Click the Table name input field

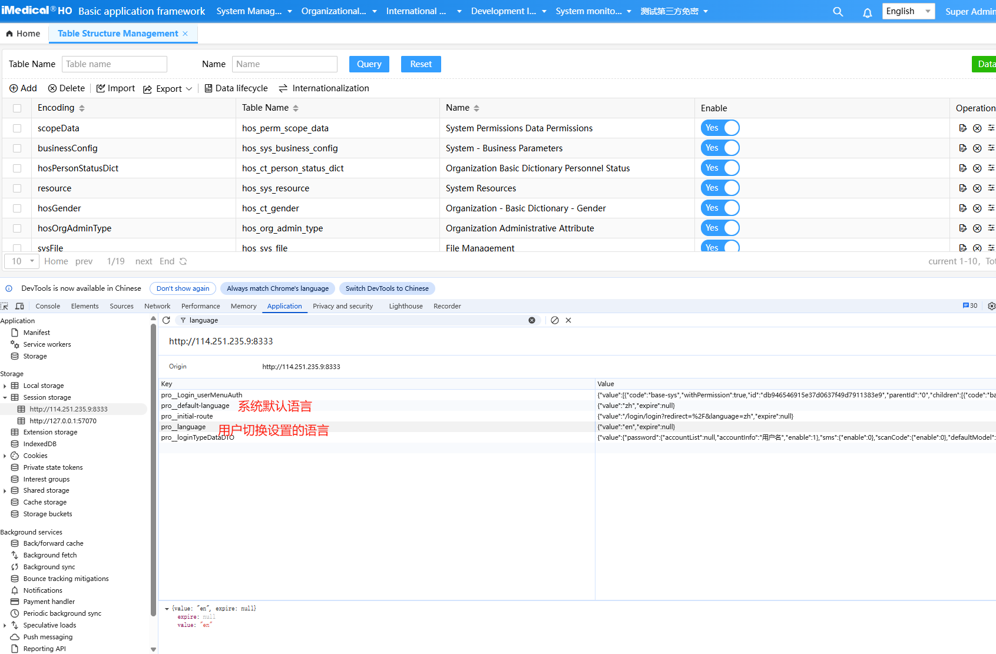114,64
